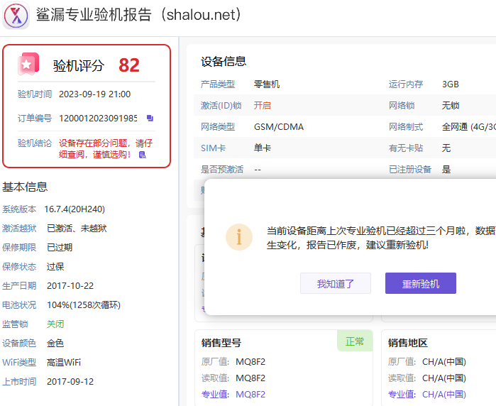
Task: Click the 销售型号 card title
Action: (x=221, y=343)
